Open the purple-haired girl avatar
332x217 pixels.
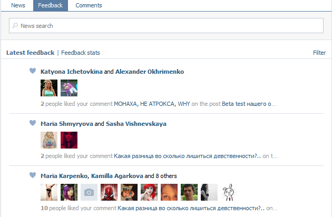[x=69, y=192]
